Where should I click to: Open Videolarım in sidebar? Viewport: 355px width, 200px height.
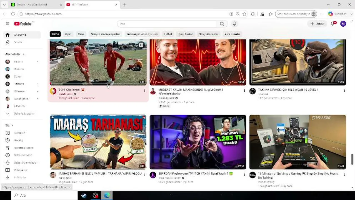[x=22, y=170]
